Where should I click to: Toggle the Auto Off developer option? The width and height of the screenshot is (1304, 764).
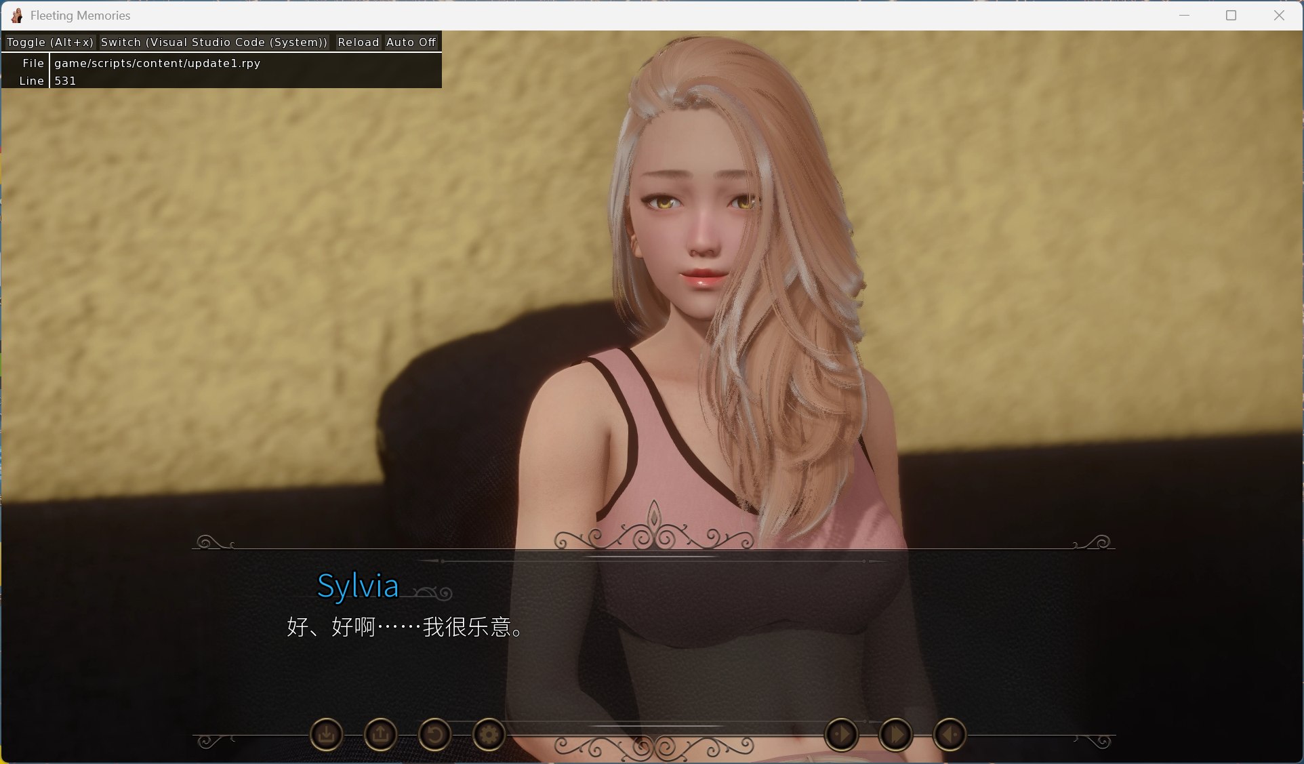(x=411, y=42)
